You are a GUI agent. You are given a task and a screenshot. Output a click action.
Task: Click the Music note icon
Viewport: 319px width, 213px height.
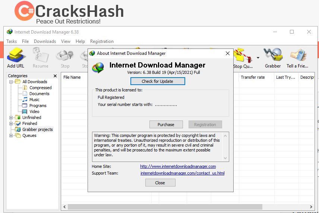pyautogui.click(x=25, y=100)
